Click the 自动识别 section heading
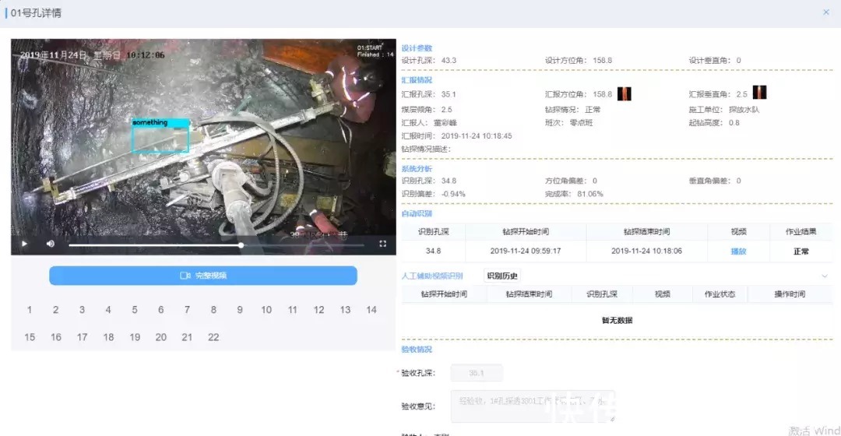The width and height of the screenshot is (841, 436). coord(417,213)
